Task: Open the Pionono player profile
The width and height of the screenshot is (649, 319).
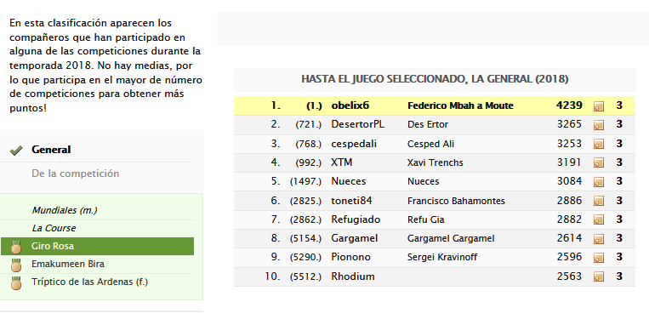Action: click(x=350, y=258)
